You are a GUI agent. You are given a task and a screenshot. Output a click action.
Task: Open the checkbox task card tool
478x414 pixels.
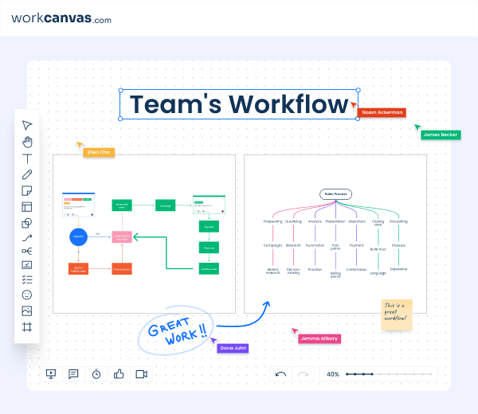27,265
